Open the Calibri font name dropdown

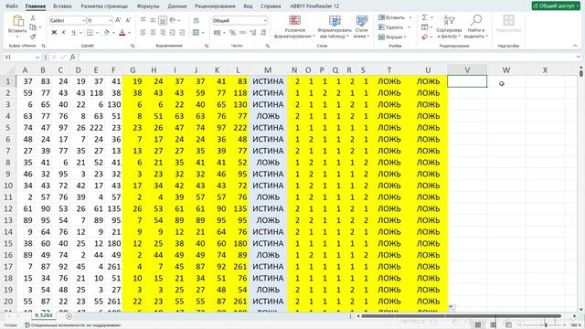pos(83,20)
